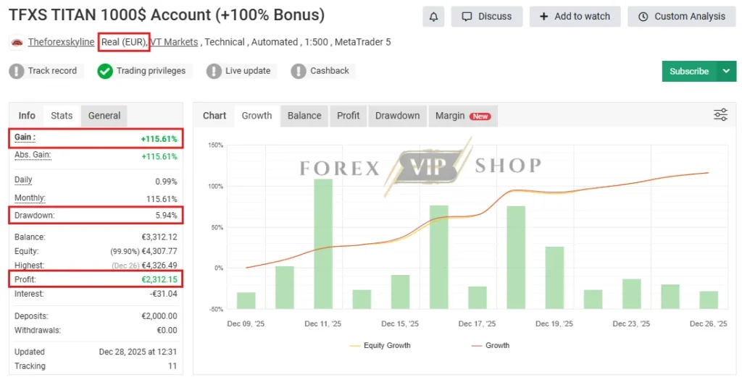Click the Gain label

tap(25, 137)
